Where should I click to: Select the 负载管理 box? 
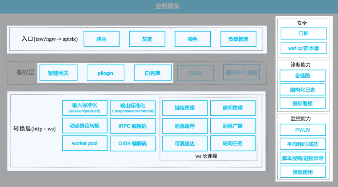(238, 39)
